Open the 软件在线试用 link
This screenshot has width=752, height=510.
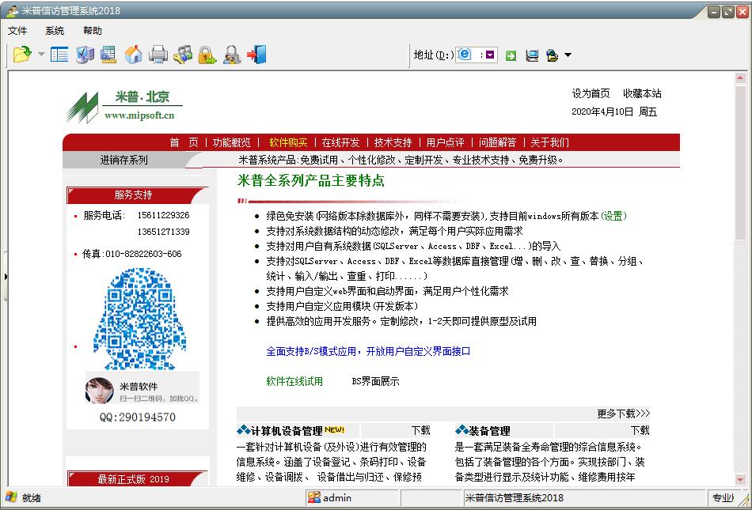pyautogui.click(x=294, y=381)
